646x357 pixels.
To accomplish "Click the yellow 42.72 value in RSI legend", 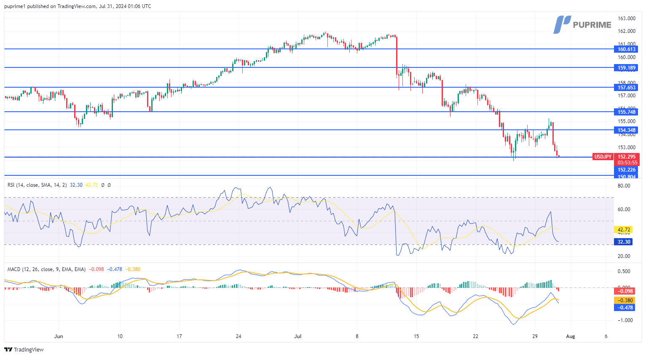I will [91, 185].
